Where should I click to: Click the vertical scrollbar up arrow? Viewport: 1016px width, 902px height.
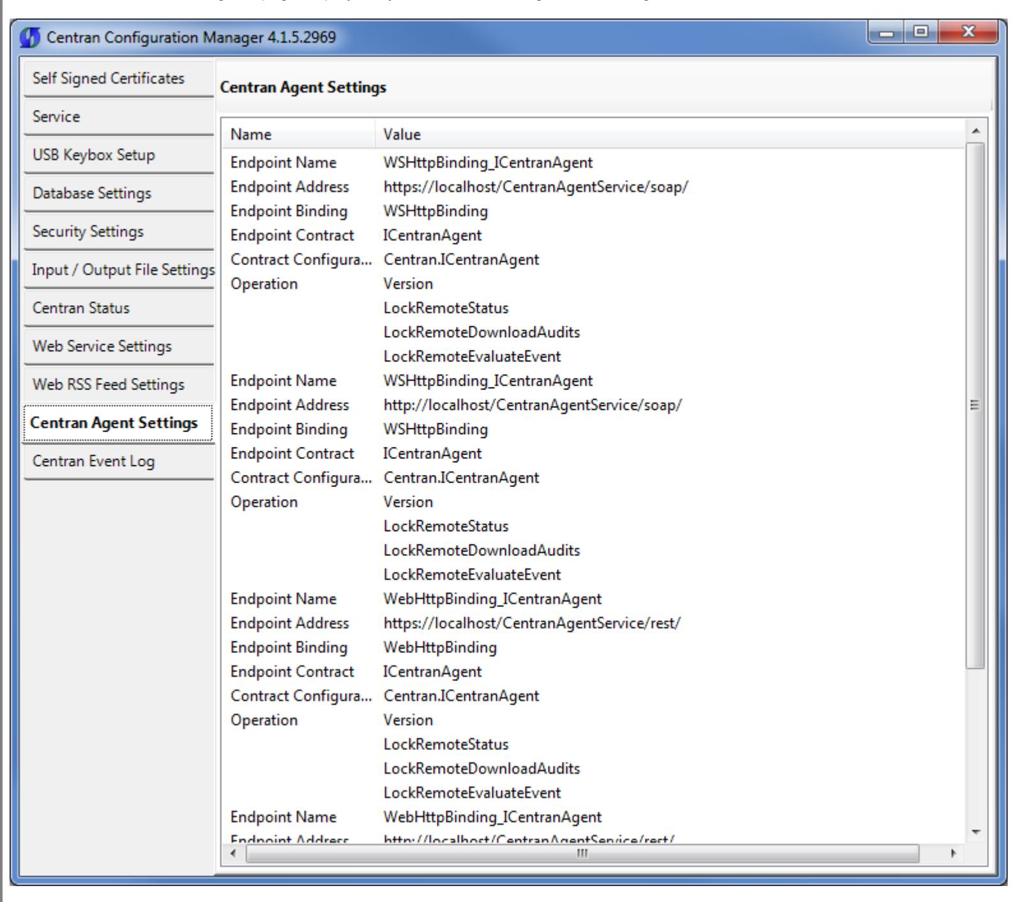coord(976,130)
